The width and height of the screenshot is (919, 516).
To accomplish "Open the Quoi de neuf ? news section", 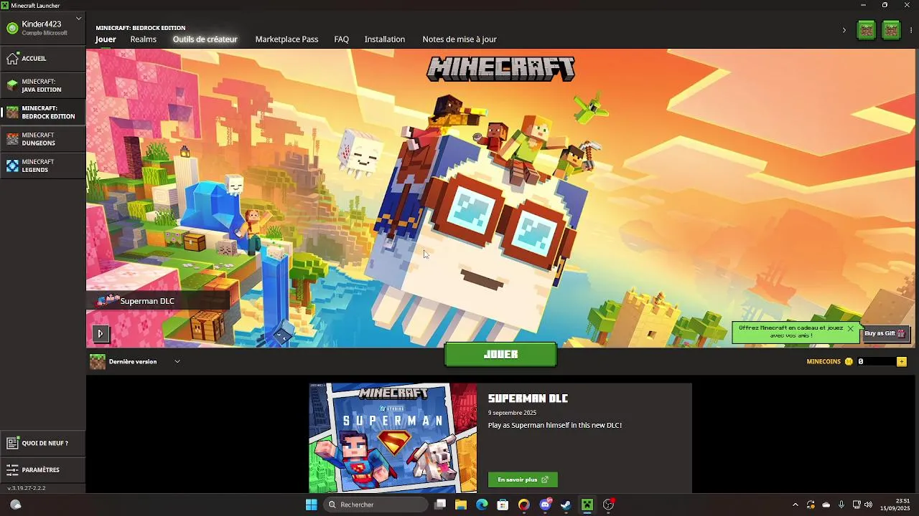I will click(42, 444).
